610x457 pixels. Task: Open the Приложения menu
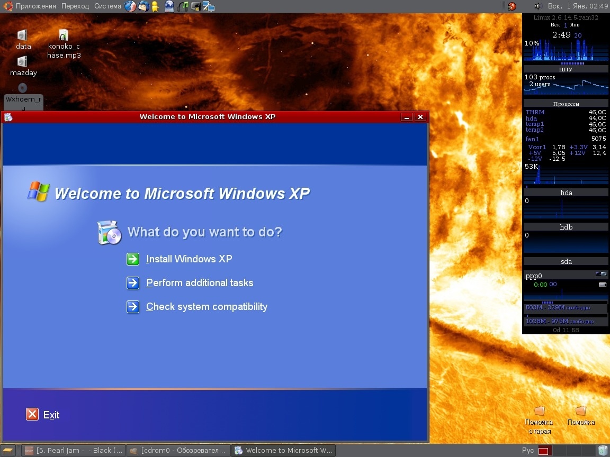[36, 6]
